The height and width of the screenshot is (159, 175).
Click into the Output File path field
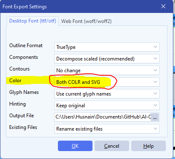(102, 117)
